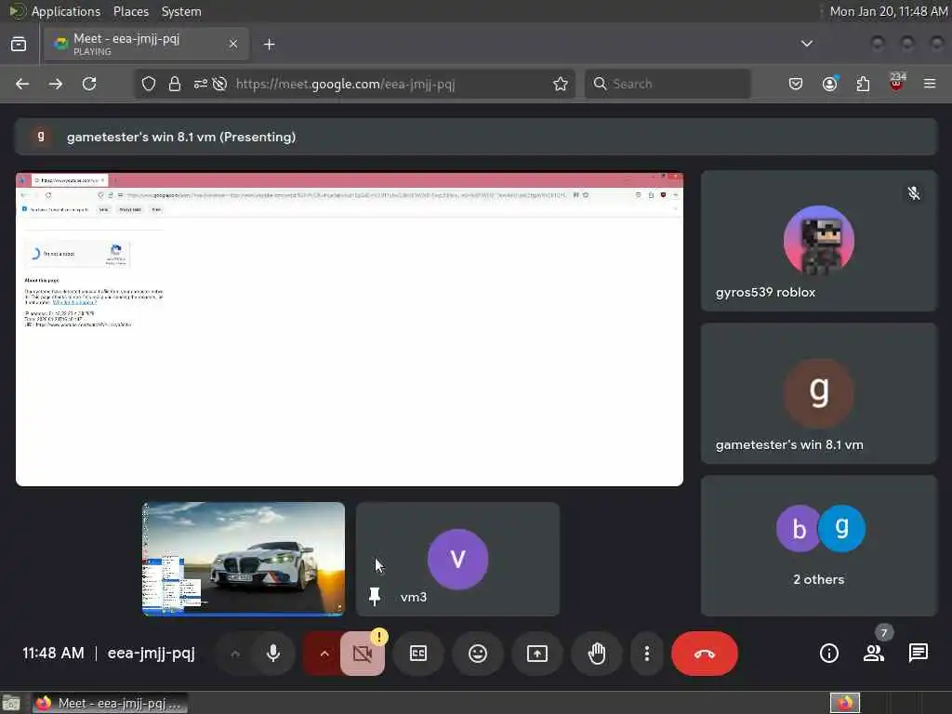
Task: Turn on the camera button
Action: 363,654
